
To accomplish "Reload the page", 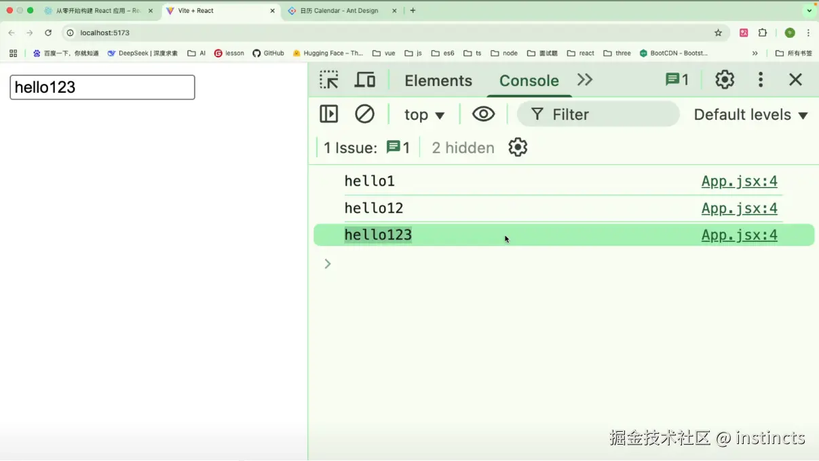I will tap(48, 33).
